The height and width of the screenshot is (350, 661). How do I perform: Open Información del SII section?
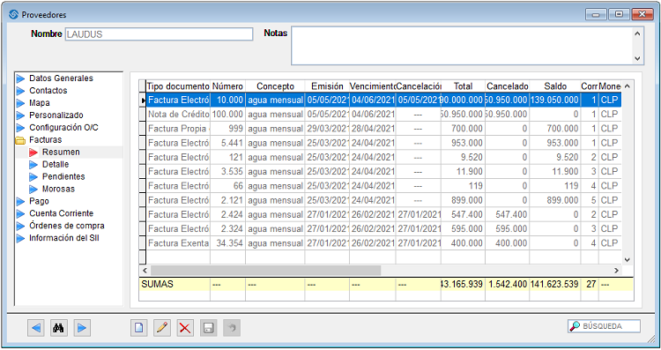point(64,238)
